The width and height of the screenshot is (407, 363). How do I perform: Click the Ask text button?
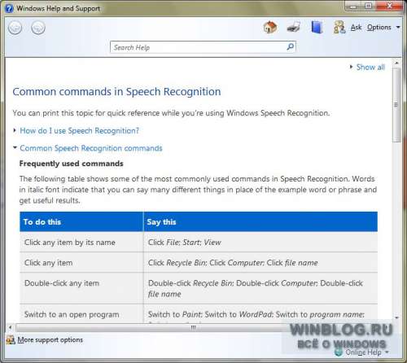[356, 28]
